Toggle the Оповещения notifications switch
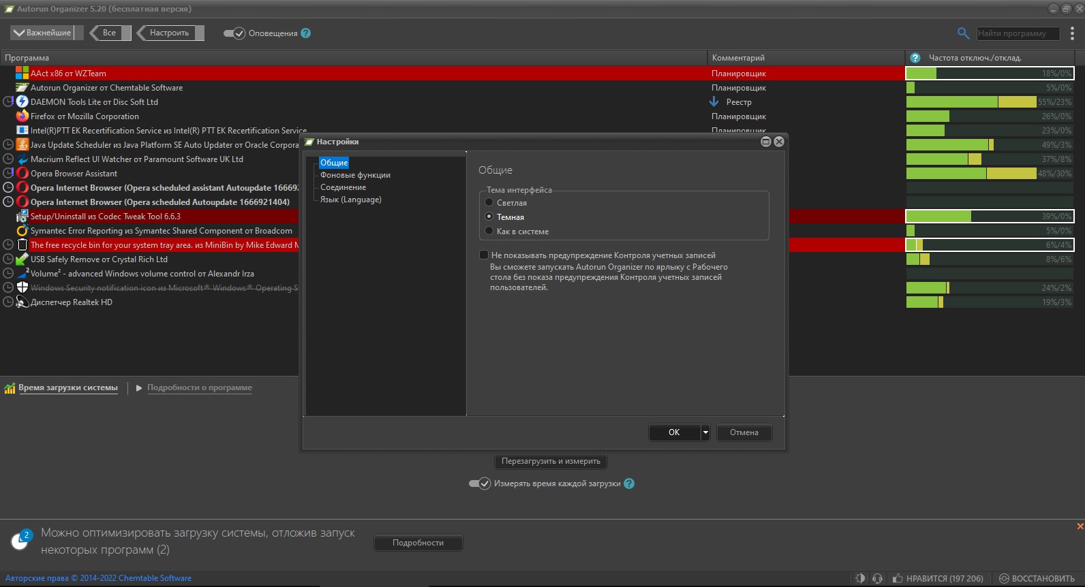 click(x=234, y=33)
